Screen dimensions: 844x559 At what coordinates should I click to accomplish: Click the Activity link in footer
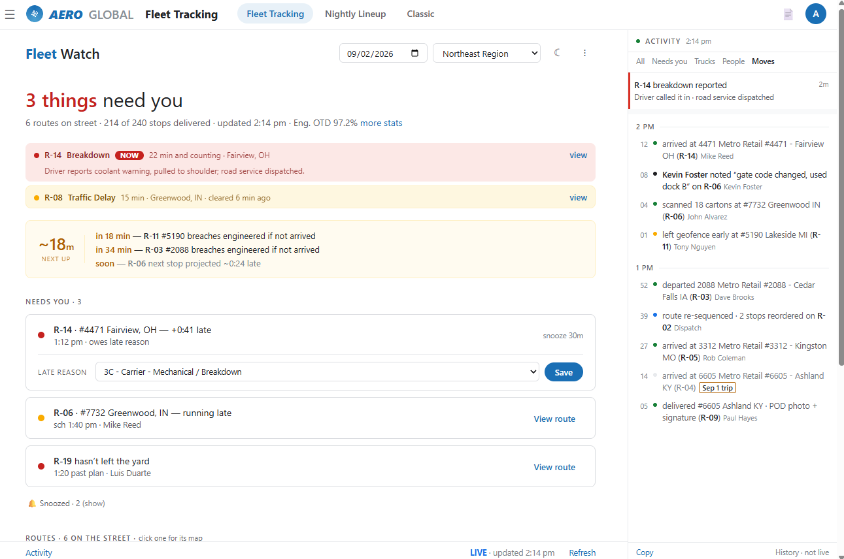pos(39,552)
